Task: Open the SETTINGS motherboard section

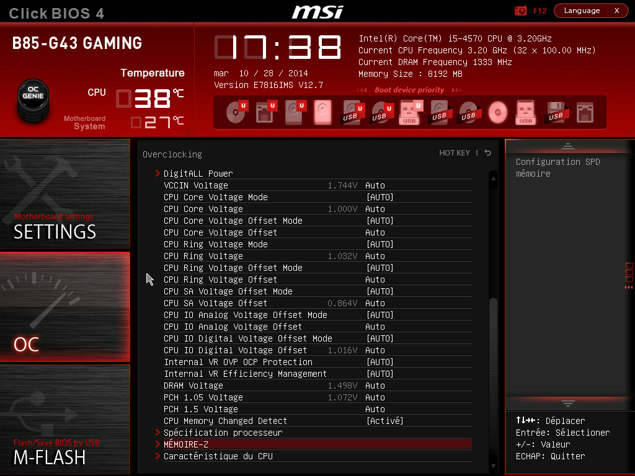Action: pyautogui.click(x=64, y=194)
